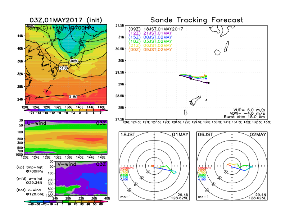Click the "U-wind" panel label
This screenshot has height=220, width=285.
click(37, 123)
